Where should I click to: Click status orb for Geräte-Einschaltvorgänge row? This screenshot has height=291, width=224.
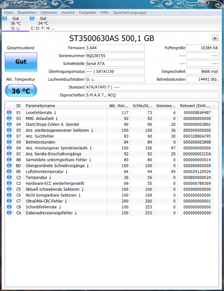pyautogui.click(x=9, y=154)
